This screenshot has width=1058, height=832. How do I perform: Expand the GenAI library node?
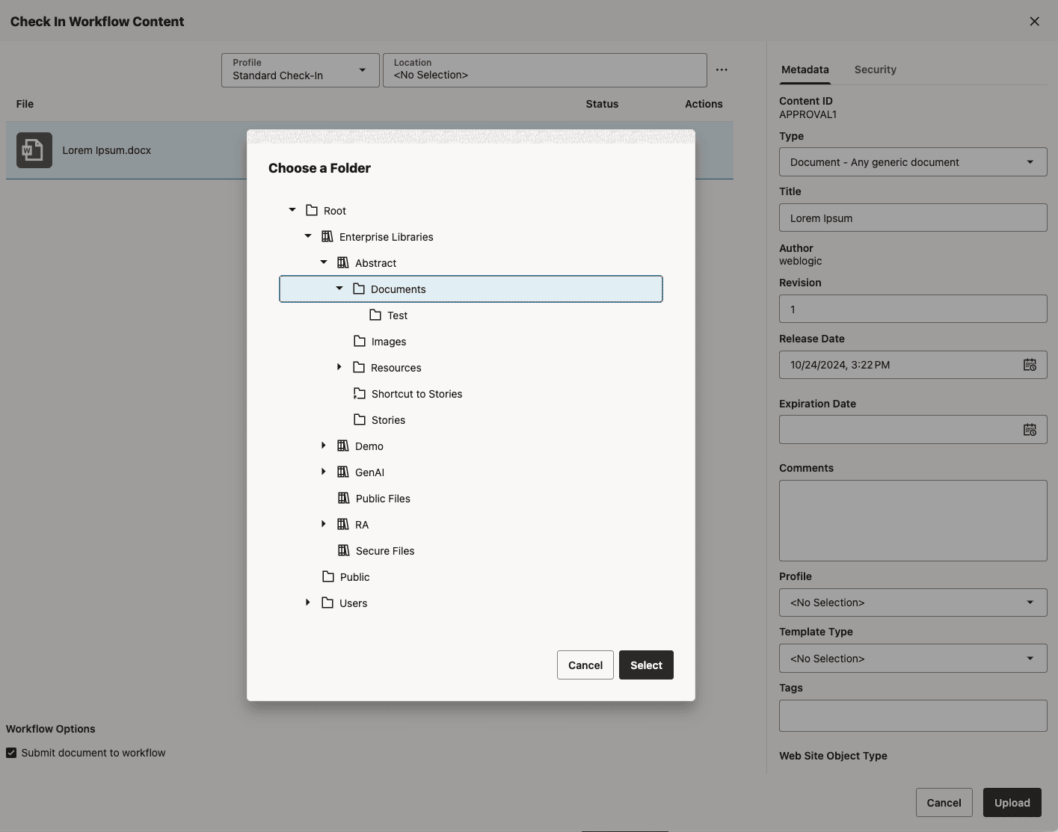[324, 472]
